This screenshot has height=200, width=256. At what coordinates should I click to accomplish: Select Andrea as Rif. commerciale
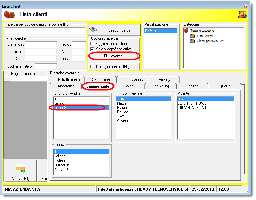143,120
